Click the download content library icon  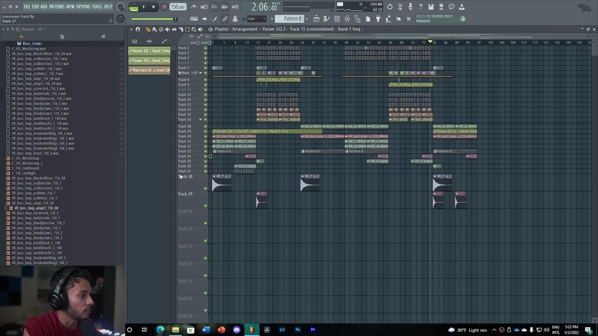pos(462,7)
